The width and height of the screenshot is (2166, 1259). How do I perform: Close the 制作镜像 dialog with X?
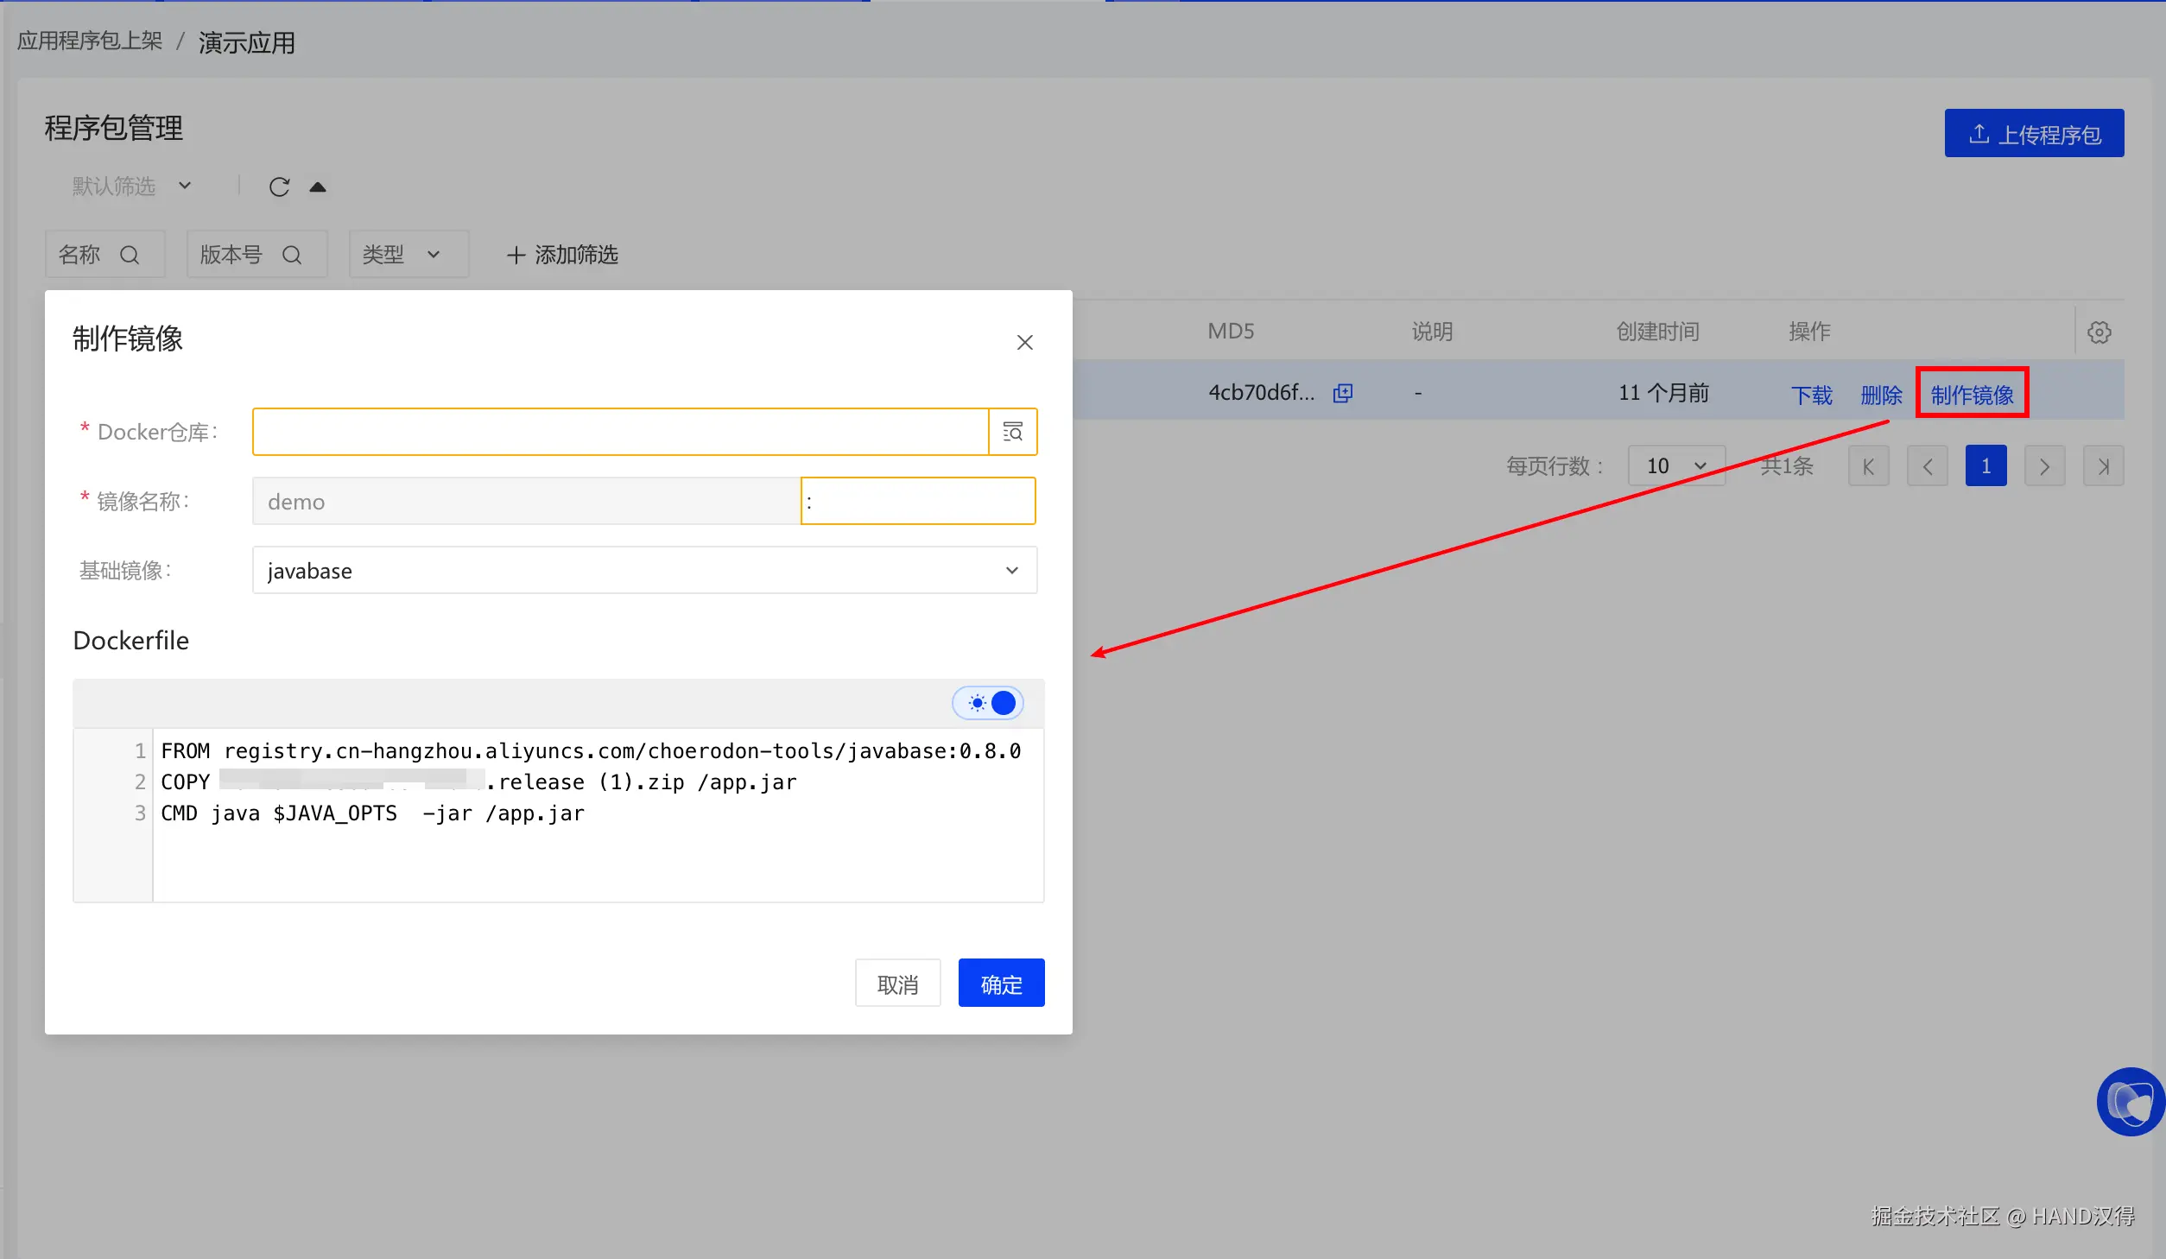click(1024, 343)
